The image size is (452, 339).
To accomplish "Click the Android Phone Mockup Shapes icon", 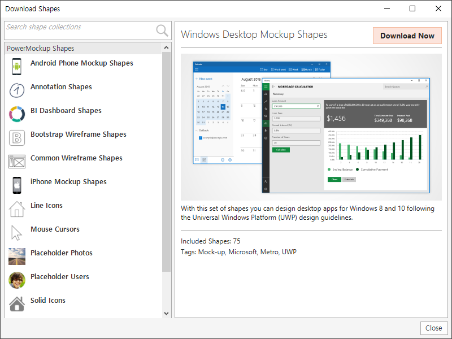I will pos(17,66).
